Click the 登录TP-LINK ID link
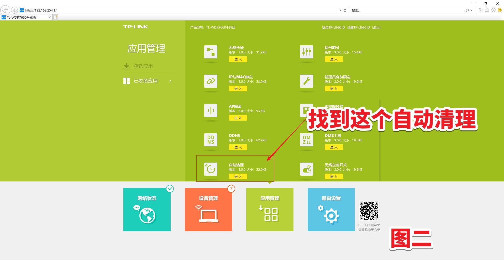This screenshot has width=504, height=260. tap(333, 27)
